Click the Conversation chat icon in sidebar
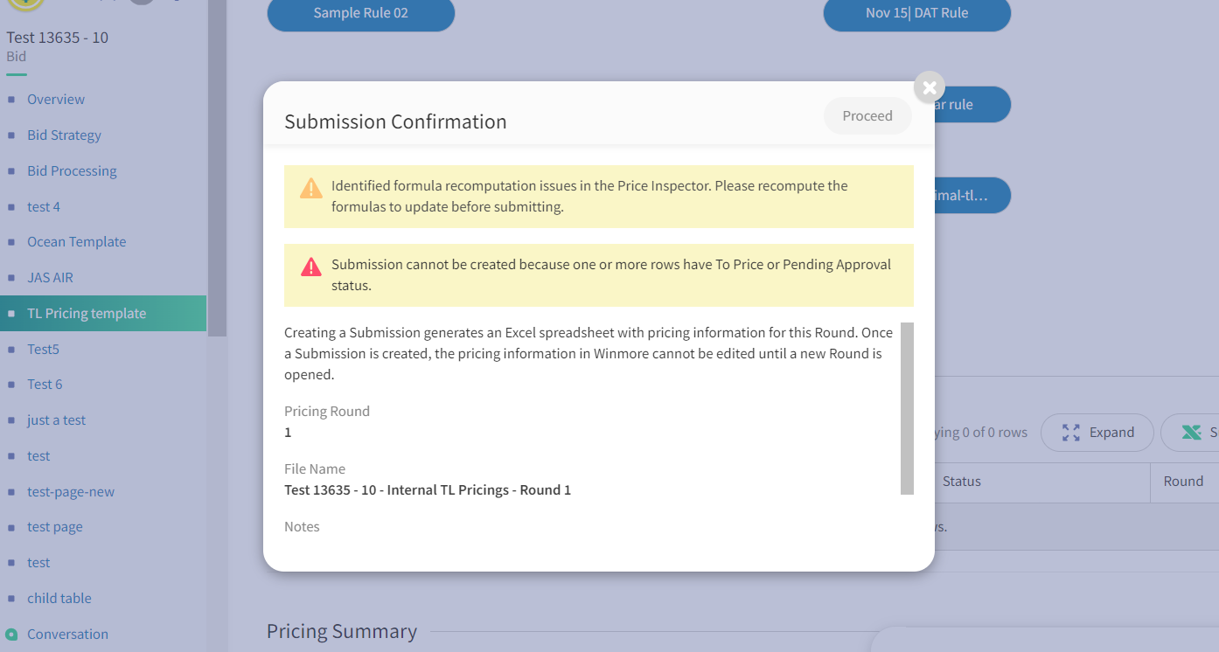 [x=11, y=635]
